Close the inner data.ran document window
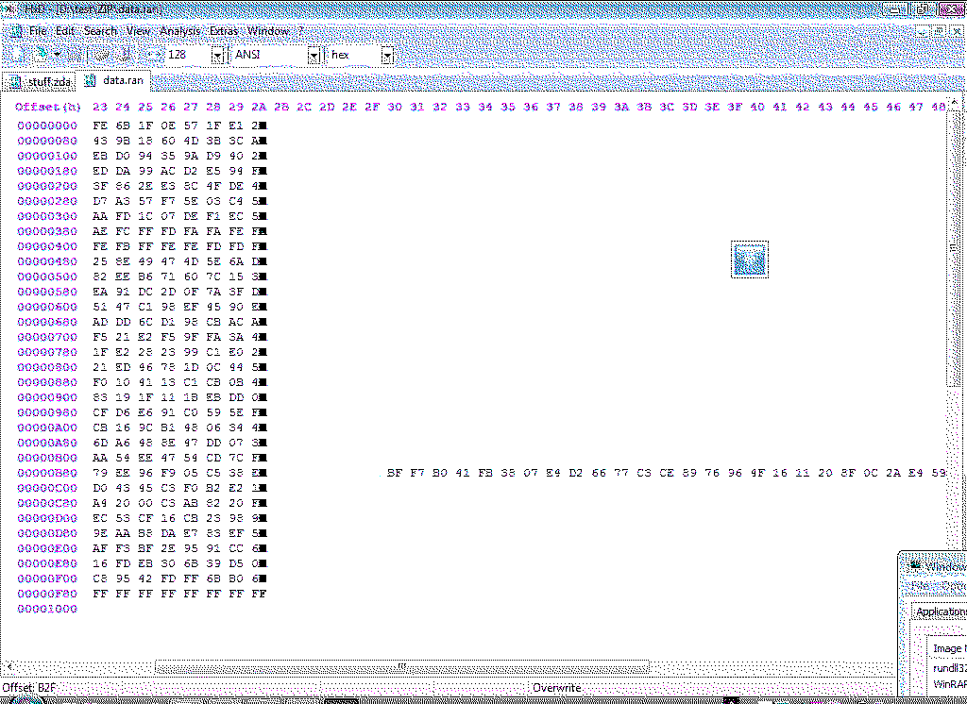This screenshot has width=967, height=704. pos(957,31)
